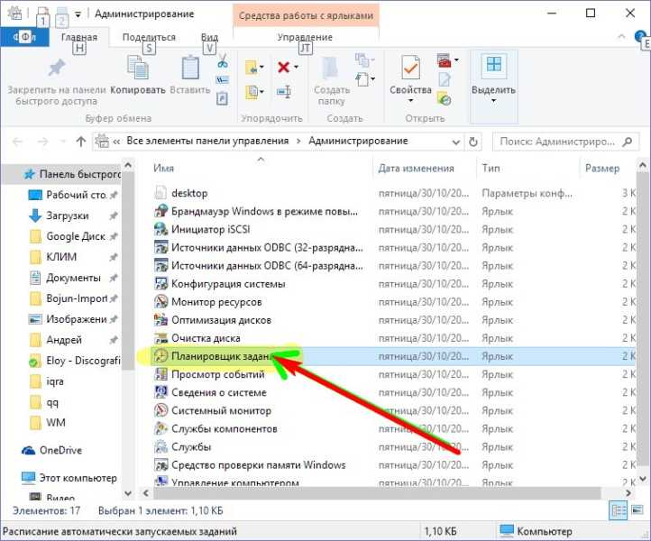Click Средства работы с ярлыками tab header
This screenshot has width=651, height=541.
click(306, 15)
